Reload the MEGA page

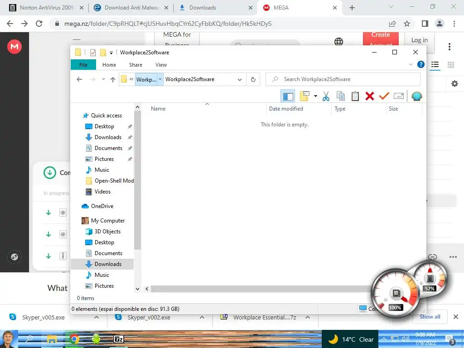tap(39, 24)
